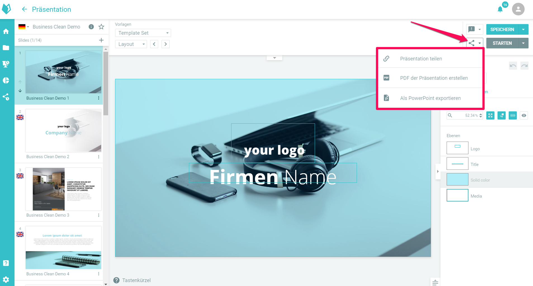Click the share icon button
The width and height of the screenshot is (533, 286).
472,43
